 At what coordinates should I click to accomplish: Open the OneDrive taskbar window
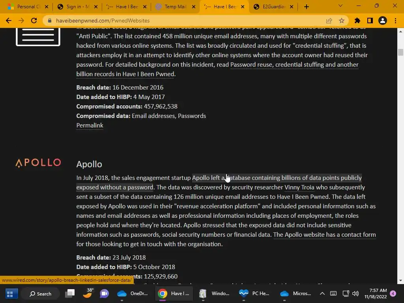[133, 294]
